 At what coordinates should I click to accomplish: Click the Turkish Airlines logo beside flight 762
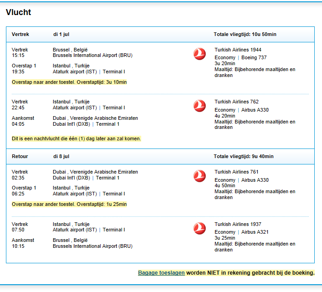(x=199, y=106)
